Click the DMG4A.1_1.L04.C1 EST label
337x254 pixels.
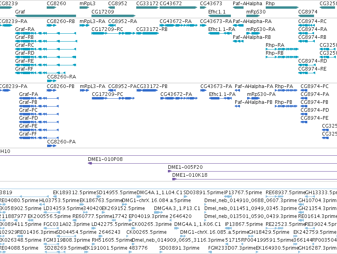click(x=159, y=193)
